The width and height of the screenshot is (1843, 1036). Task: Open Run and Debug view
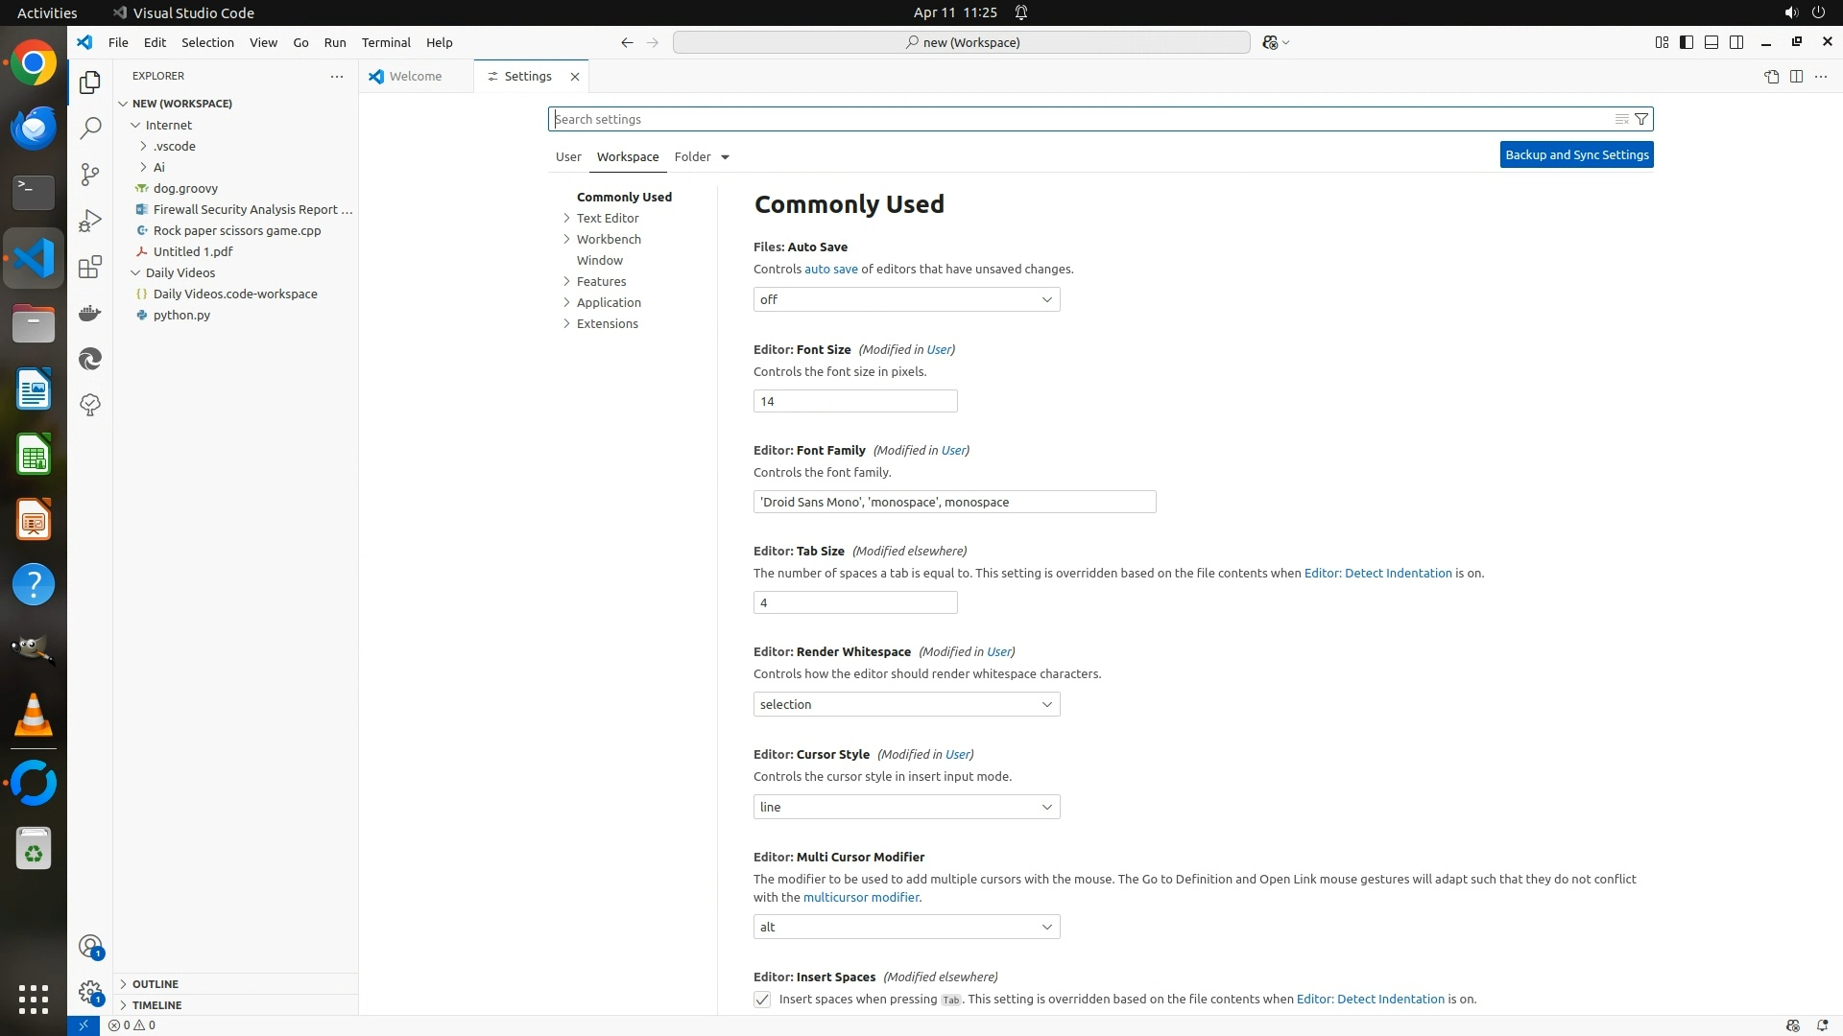click(x=90, y=221)
